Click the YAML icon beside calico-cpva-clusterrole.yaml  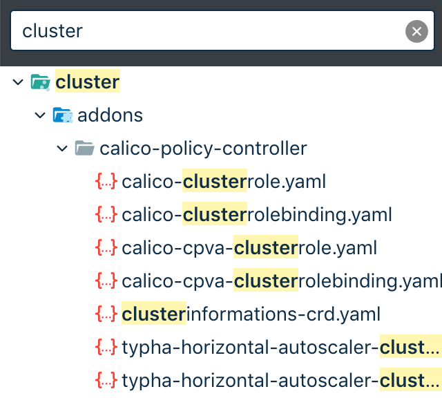pyautogui.click(x=106, y=247)
